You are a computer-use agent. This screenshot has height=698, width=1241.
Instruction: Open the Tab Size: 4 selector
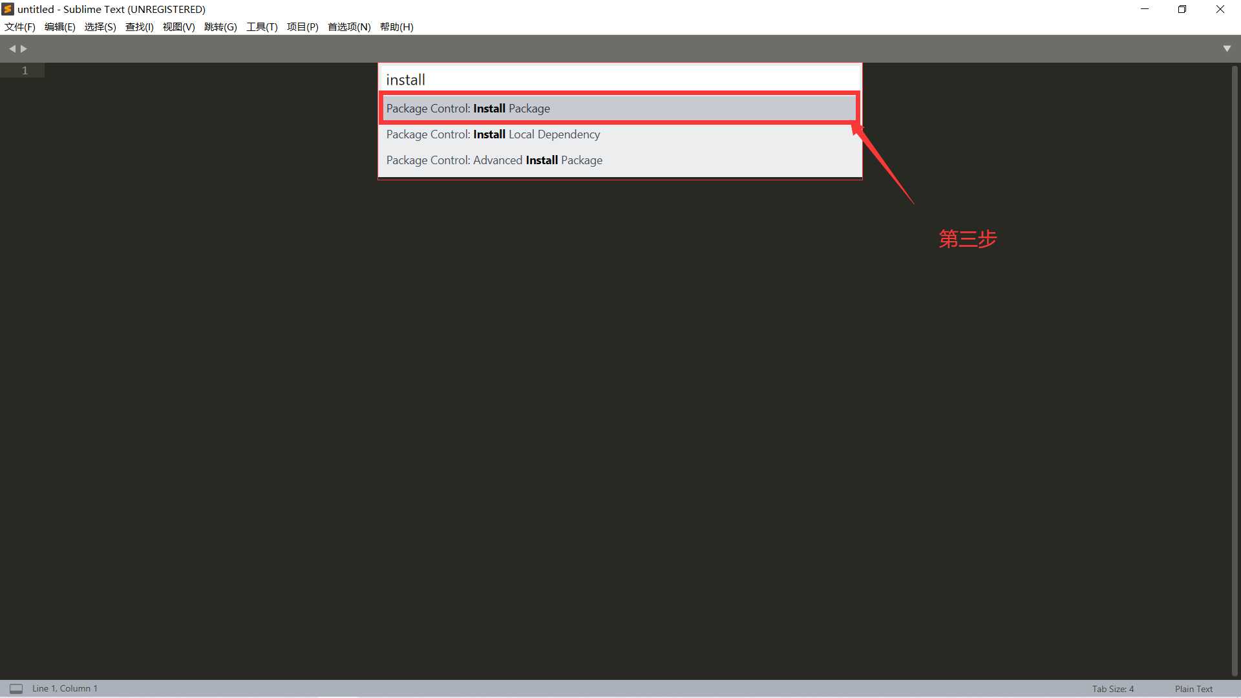click(1113, 689)
